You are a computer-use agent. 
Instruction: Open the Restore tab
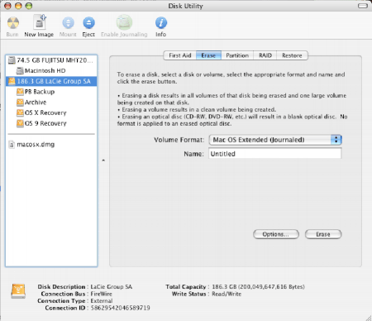tap(292, 55)
